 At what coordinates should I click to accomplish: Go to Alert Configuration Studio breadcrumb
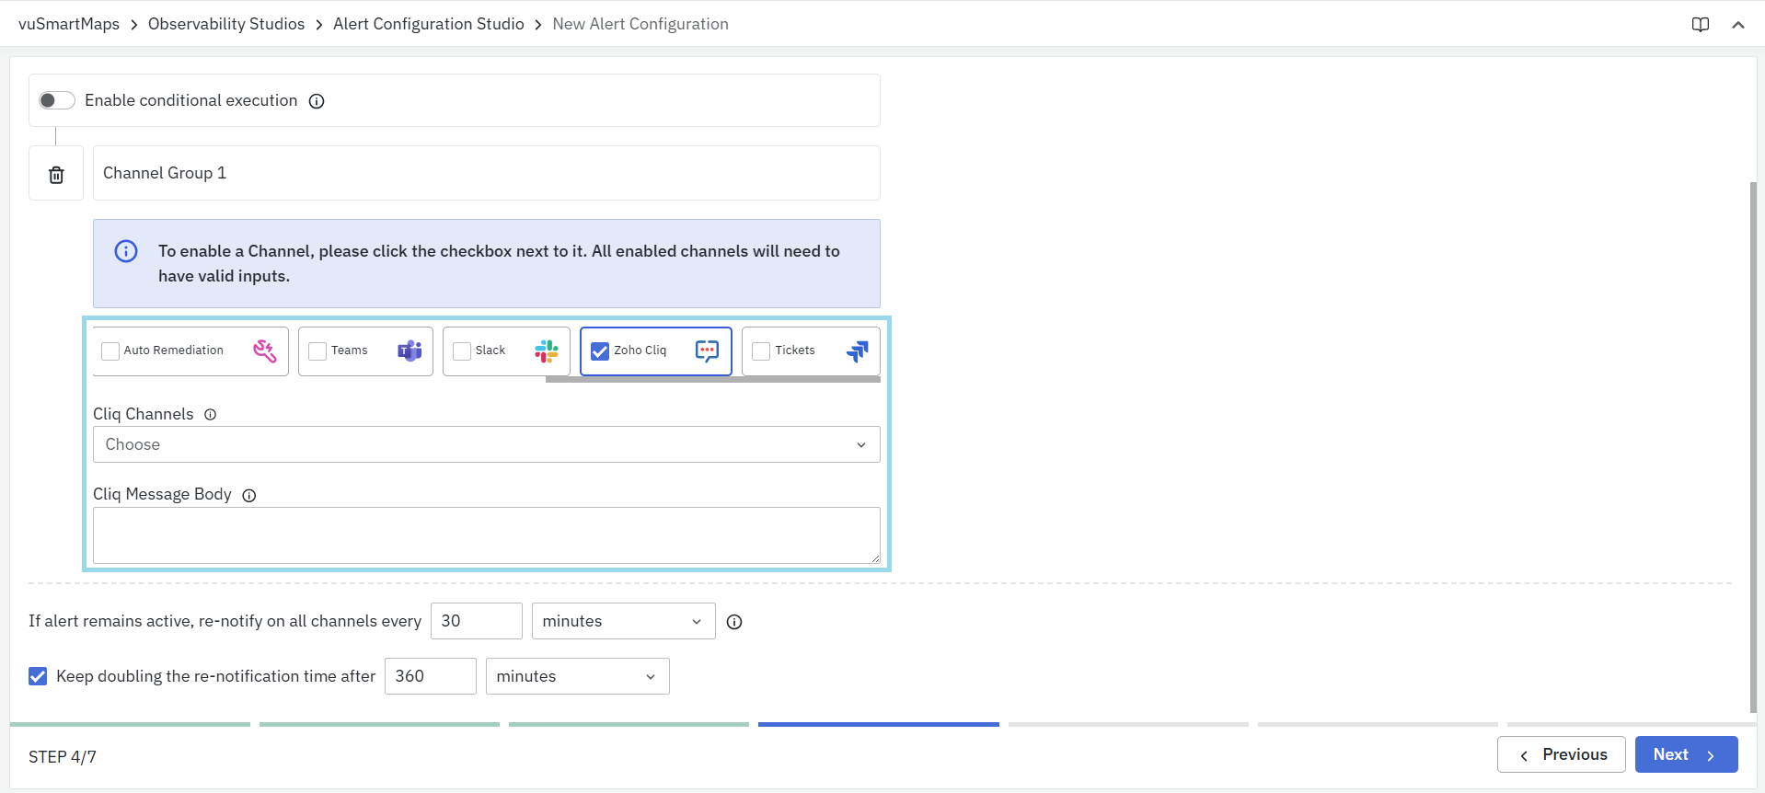click(x=428, y=24)
